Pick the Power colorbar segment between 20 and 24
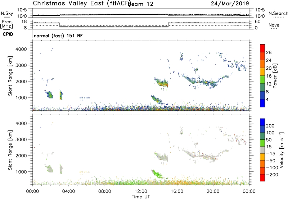The height and width of the screenshot is (199, 288). click(x=262, y=64)
